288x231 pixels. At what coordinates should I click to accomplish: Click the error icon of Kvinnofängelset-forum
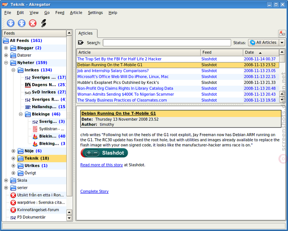coord(13,210)
